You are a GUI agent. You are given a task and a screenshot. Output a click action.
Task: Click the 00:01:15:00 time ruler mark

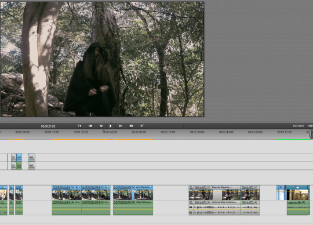tap(52, 132)
